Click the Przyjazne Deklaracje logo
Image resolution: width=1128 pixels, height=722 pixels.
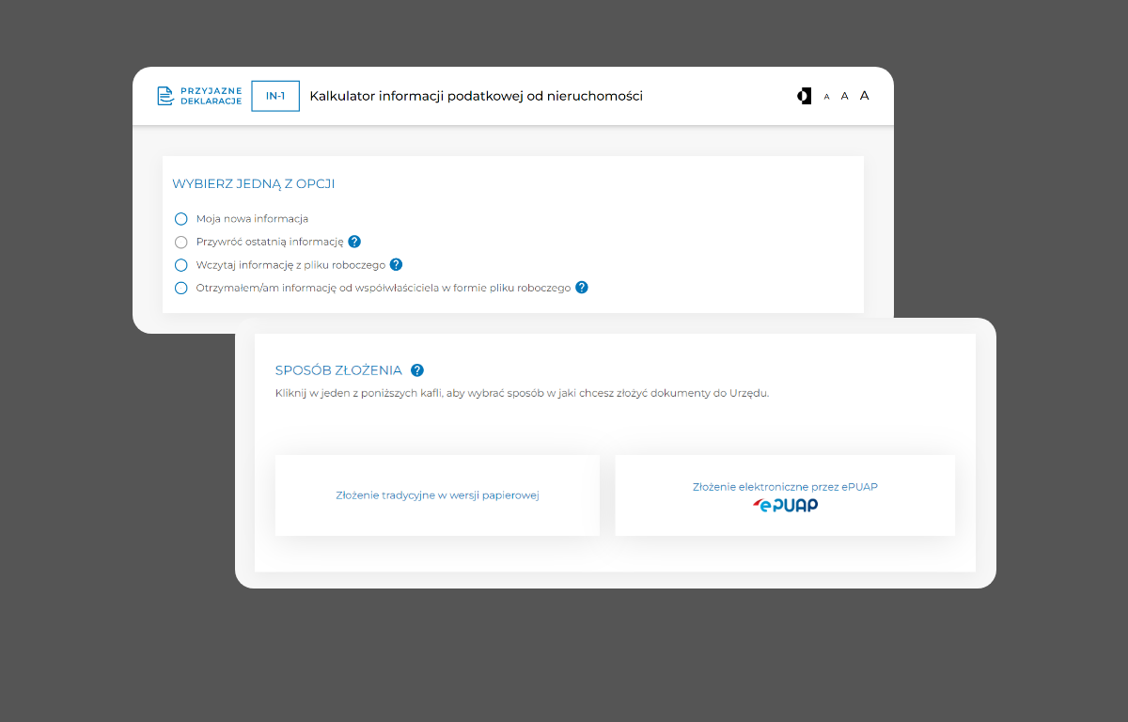coord(199,96)
